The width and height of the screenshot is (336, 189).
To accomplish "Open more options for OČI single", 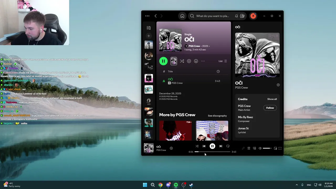I will [203, 61].
